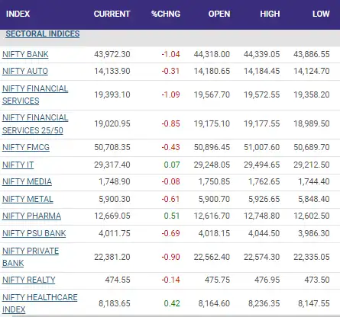Select NIFTY IT high value 29,494.65

262,165
